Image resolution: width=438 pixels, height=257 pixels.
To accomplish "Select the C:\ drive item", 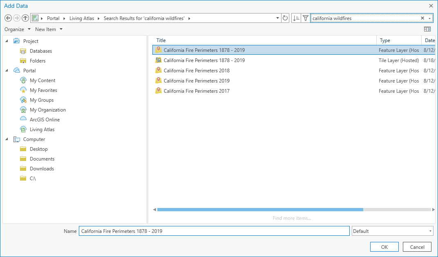I will pyautogui.click(x=33, y=178).
